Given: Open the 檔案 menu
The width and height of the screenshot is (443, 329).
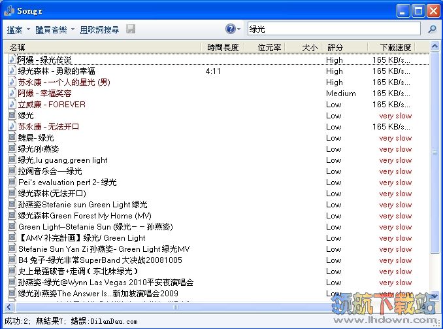Looking at the screenshot, I should [14, 29].
